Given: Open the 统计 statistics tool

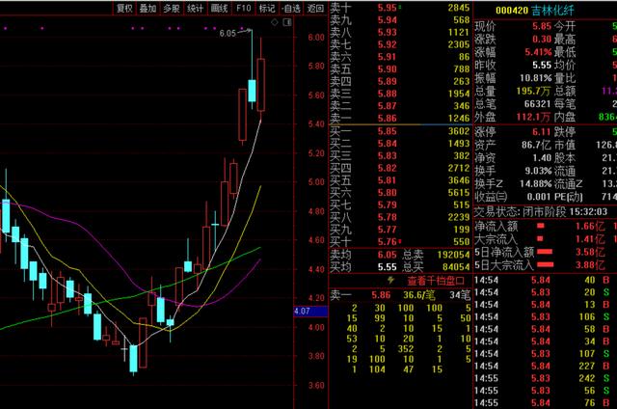Looking at the screenshot, I should (196, 8).
